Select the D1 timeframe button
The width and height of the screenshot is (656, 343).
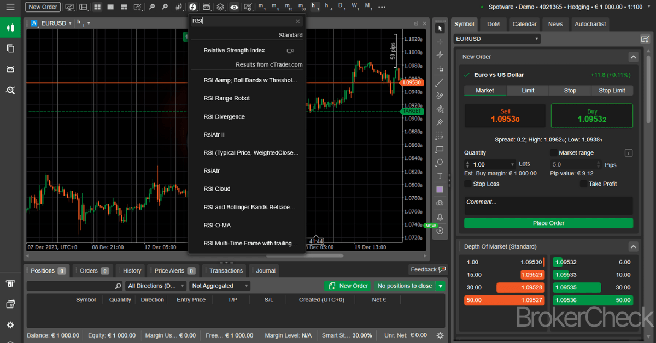(x=342, y=7)
